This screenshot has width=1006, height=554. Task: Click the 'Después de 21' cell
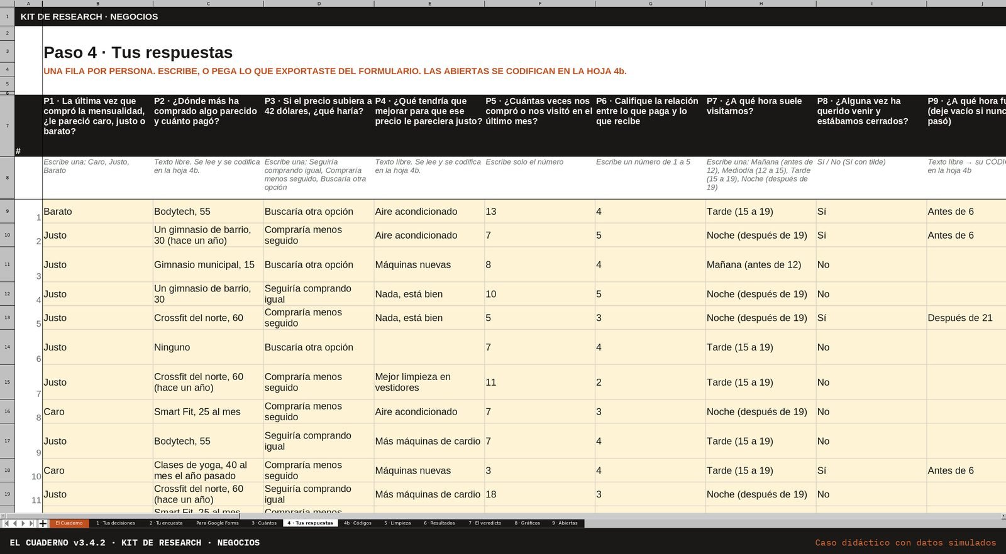point(966,318)
